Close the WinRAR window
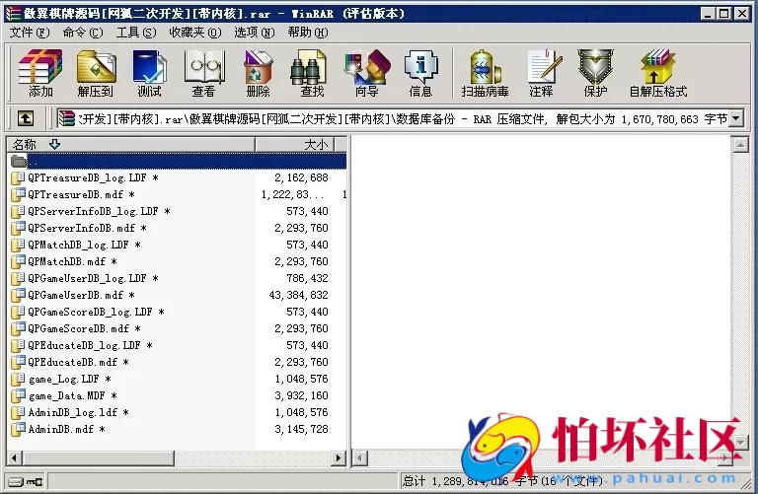 click(741, 13)
